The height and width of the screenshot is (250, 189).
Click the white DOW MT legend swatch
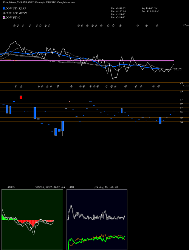pyautogui.click(x=4, y=13)
